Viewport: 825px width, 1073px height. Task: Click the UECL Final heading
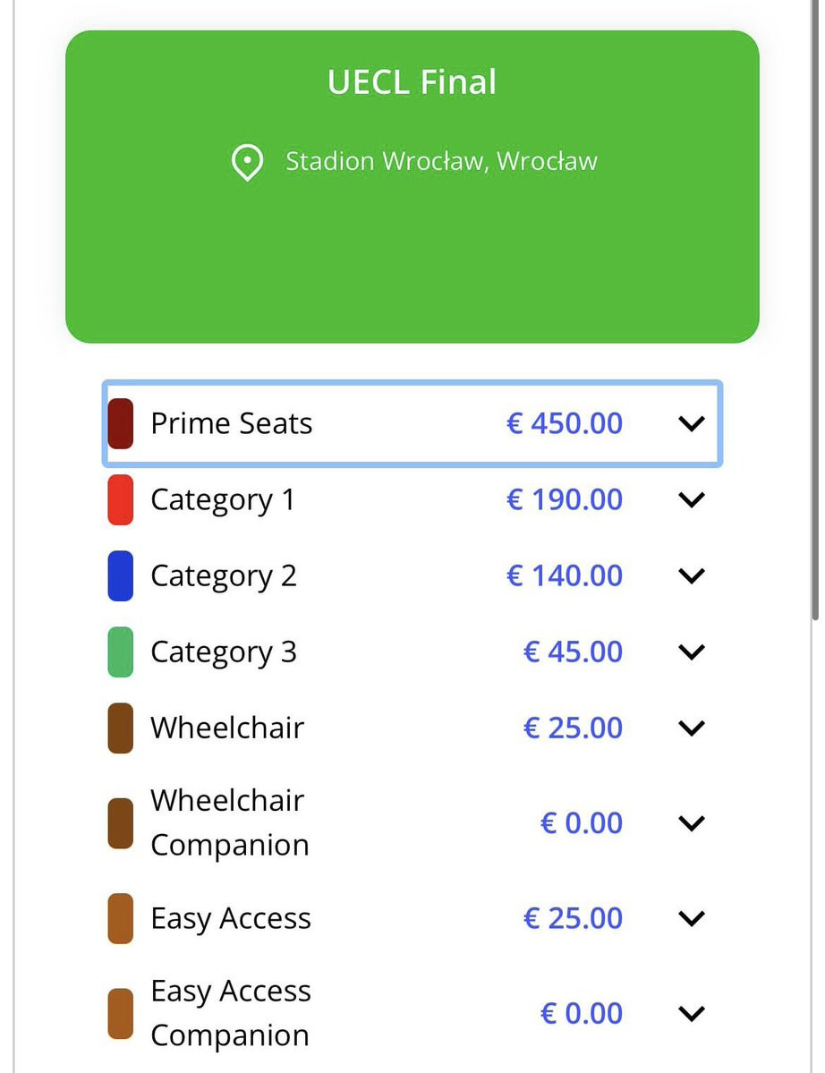[x=412, y=82]
